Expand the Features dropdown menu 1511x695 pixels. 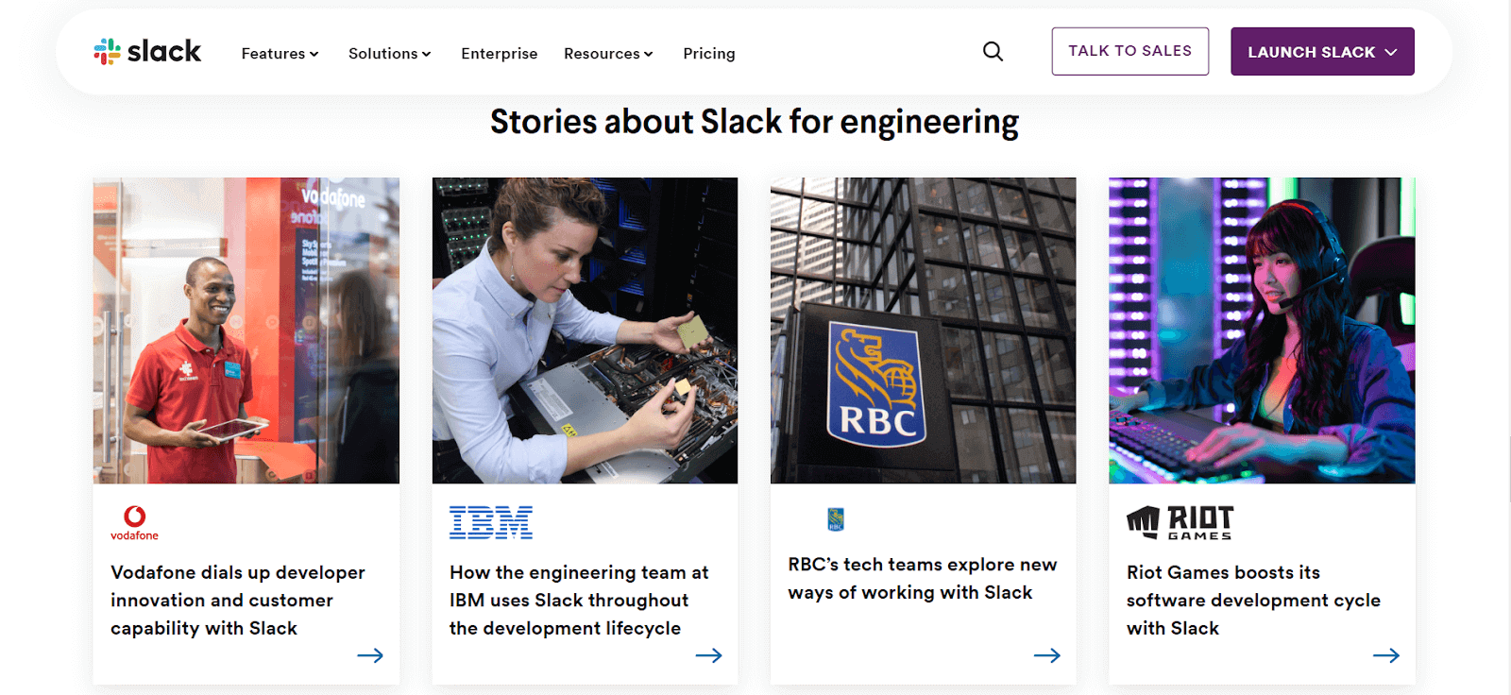coord(280,54)
